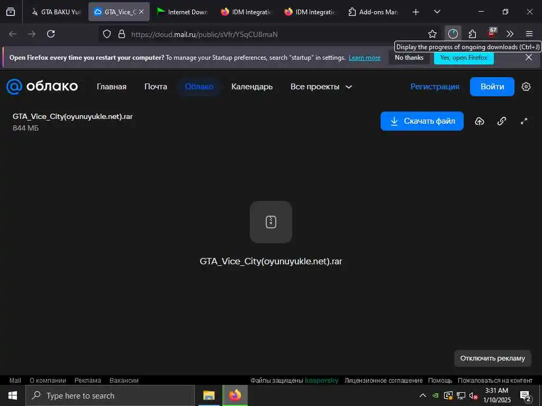Open the Облако logo home link

click(x=42, y=86)
